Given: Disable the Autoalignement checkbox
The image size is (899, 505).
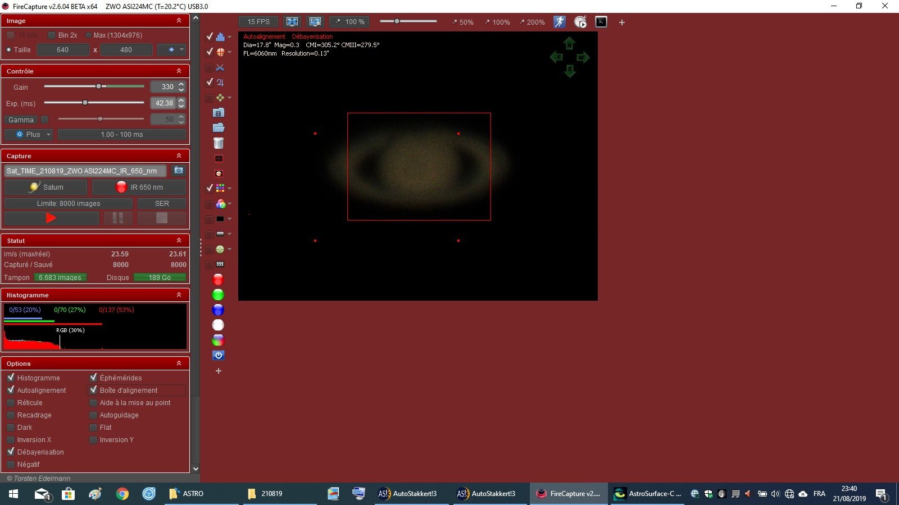Looking at the screenshot, I should pos(11,390).
